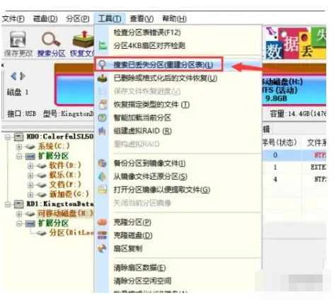Expand the 娱乐(E:) tree node
Screen dimensions: 334x302
tap(30, 175)
